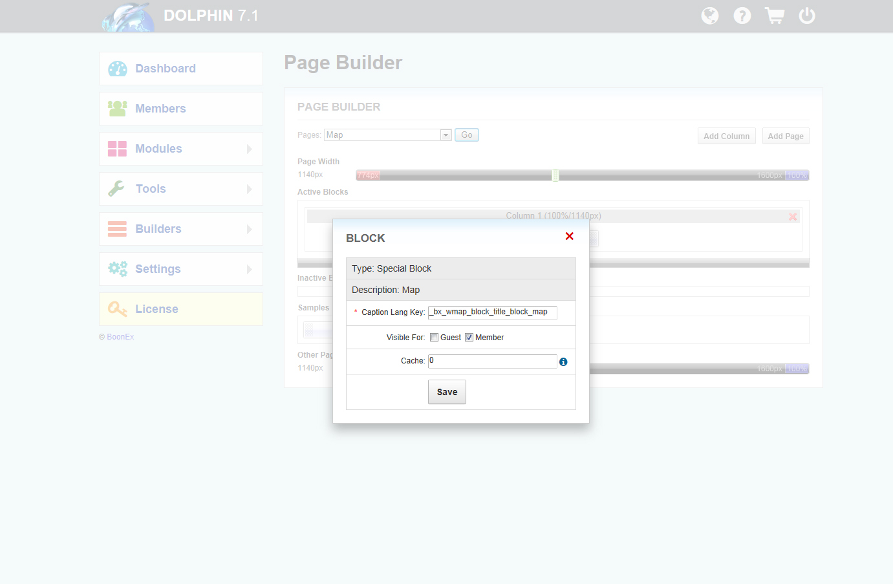Close the Block dialog with red X
This screenshot has height=584, width=893.
click(569, 236)
